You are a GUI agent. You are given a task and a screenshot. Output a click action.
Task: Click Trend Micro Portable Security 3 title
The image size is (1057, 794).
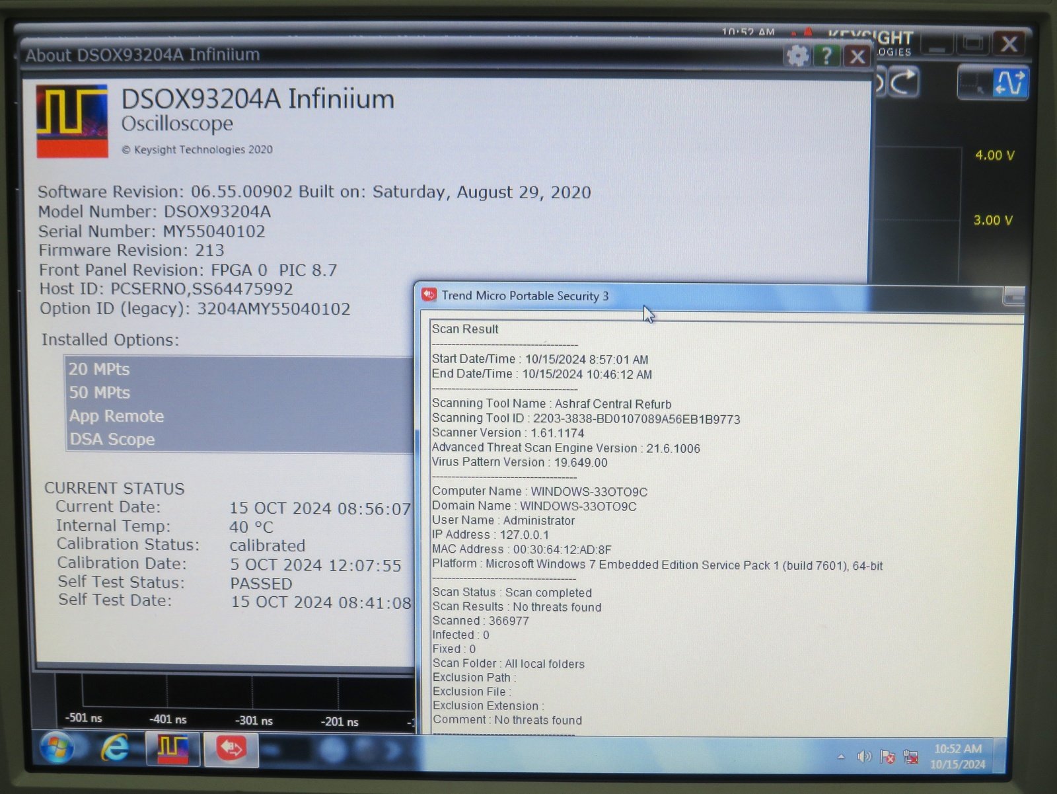point(525,296)
